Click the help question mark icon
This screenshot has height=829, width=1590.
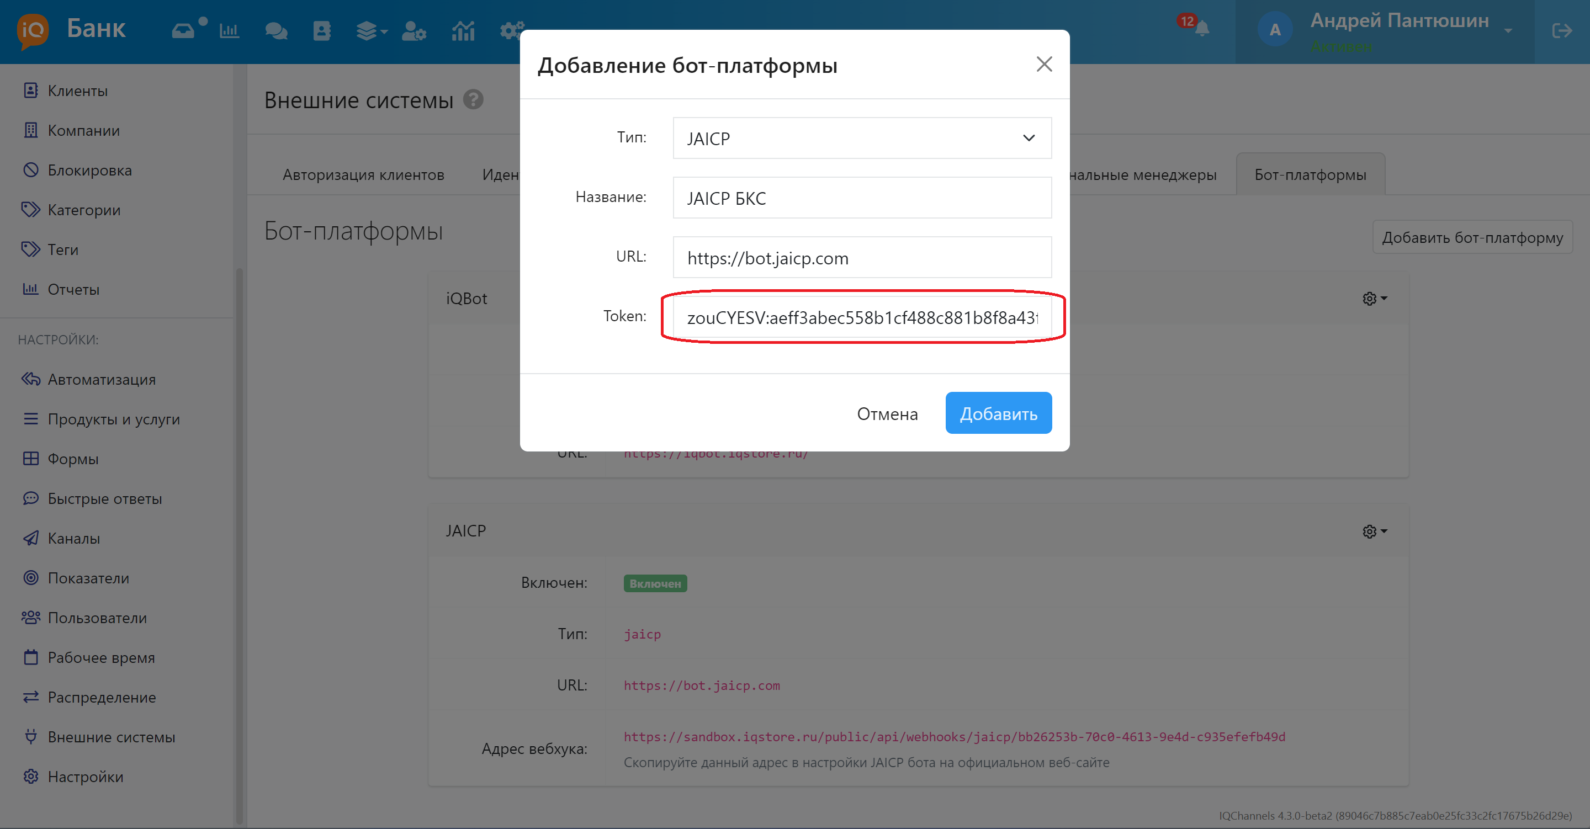(x=474, y=99)
